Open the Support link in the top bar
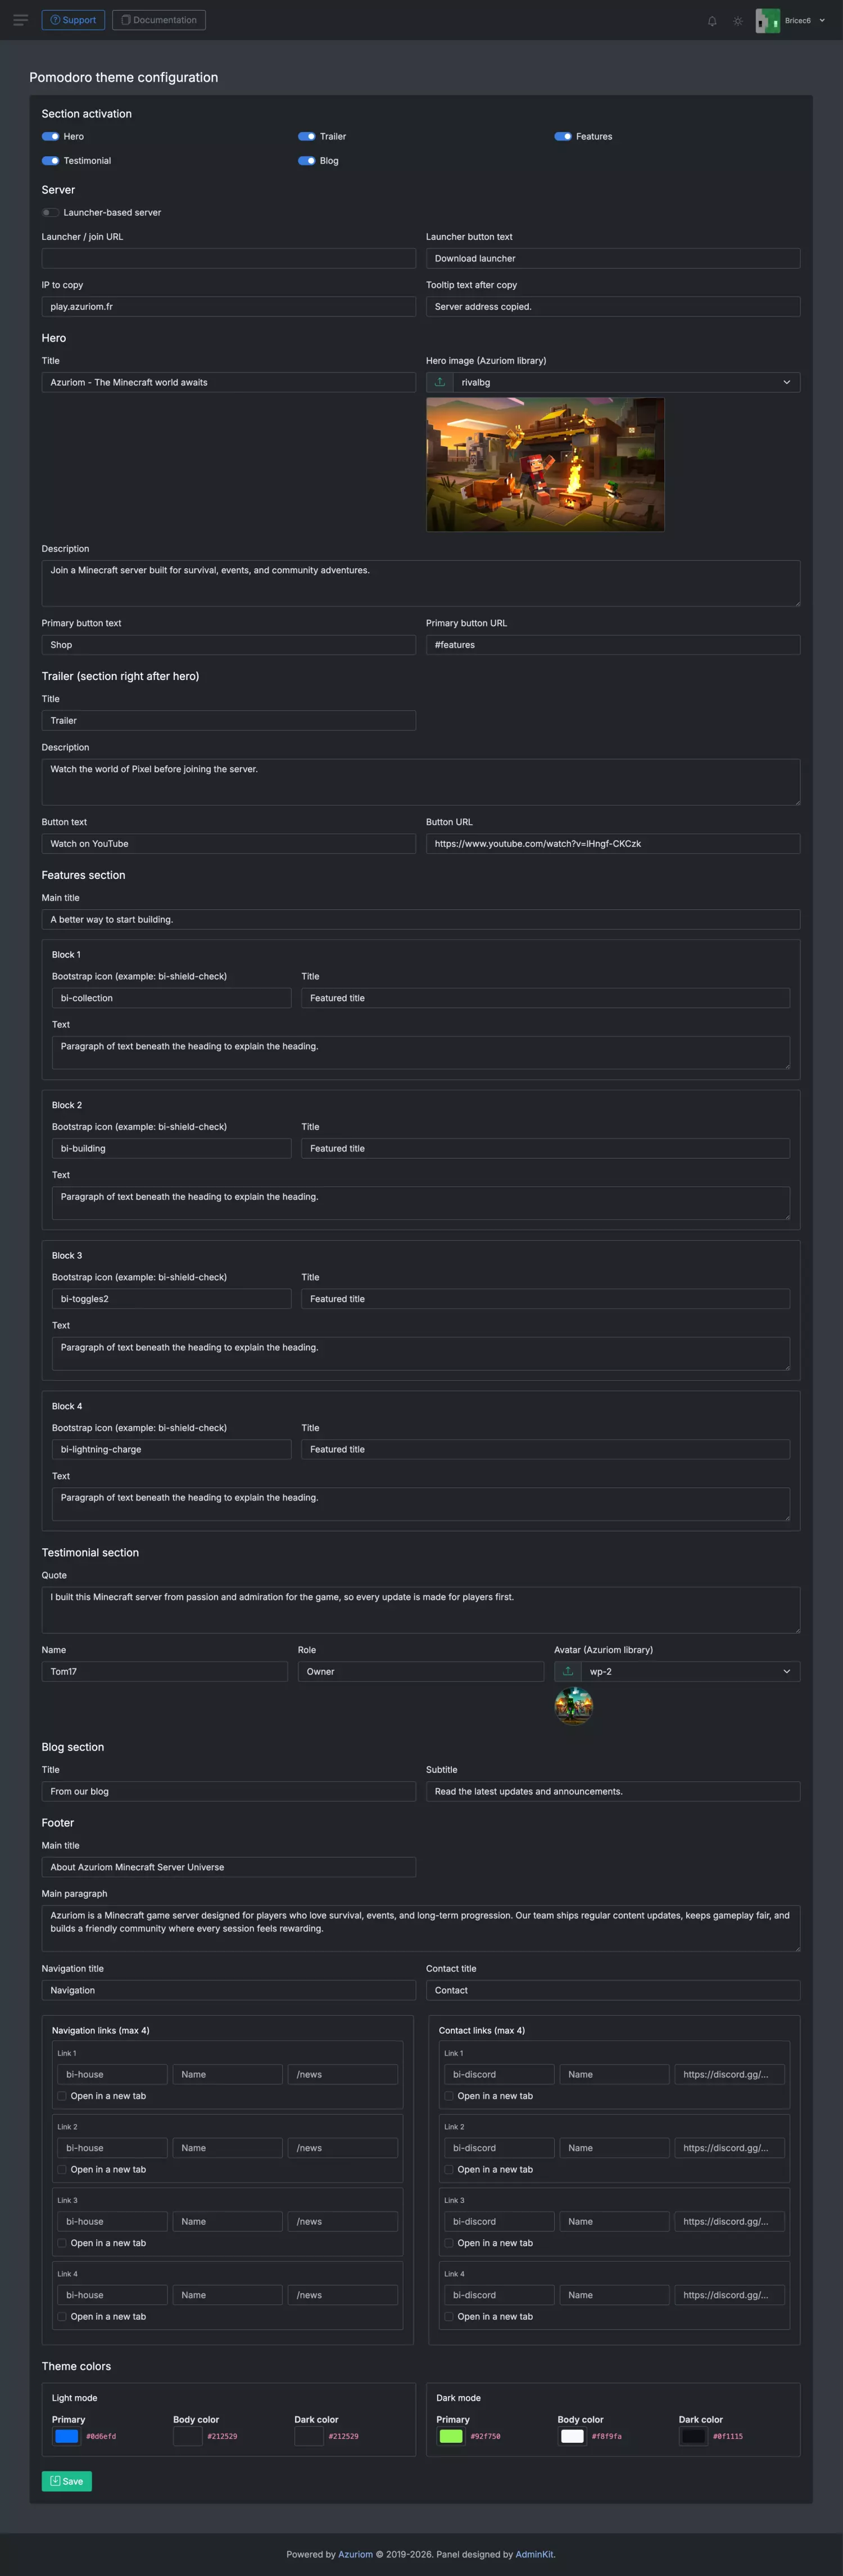 coord(73,20)
